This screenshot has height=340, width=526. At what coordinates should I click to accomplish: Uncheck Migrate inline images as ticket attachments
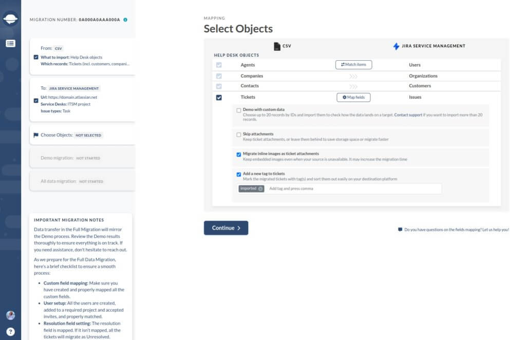click(239, 153)
